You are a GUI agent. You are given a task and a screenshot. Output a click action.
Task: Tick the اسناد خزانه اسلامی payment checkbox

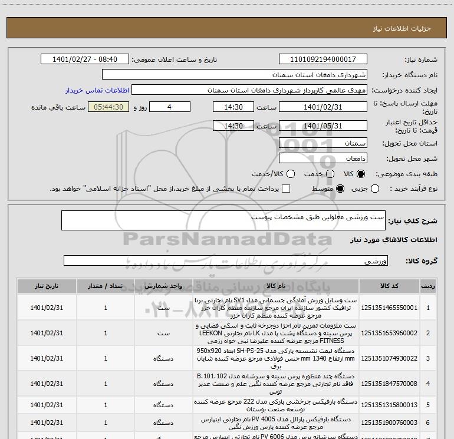click(x=286, y=189)
